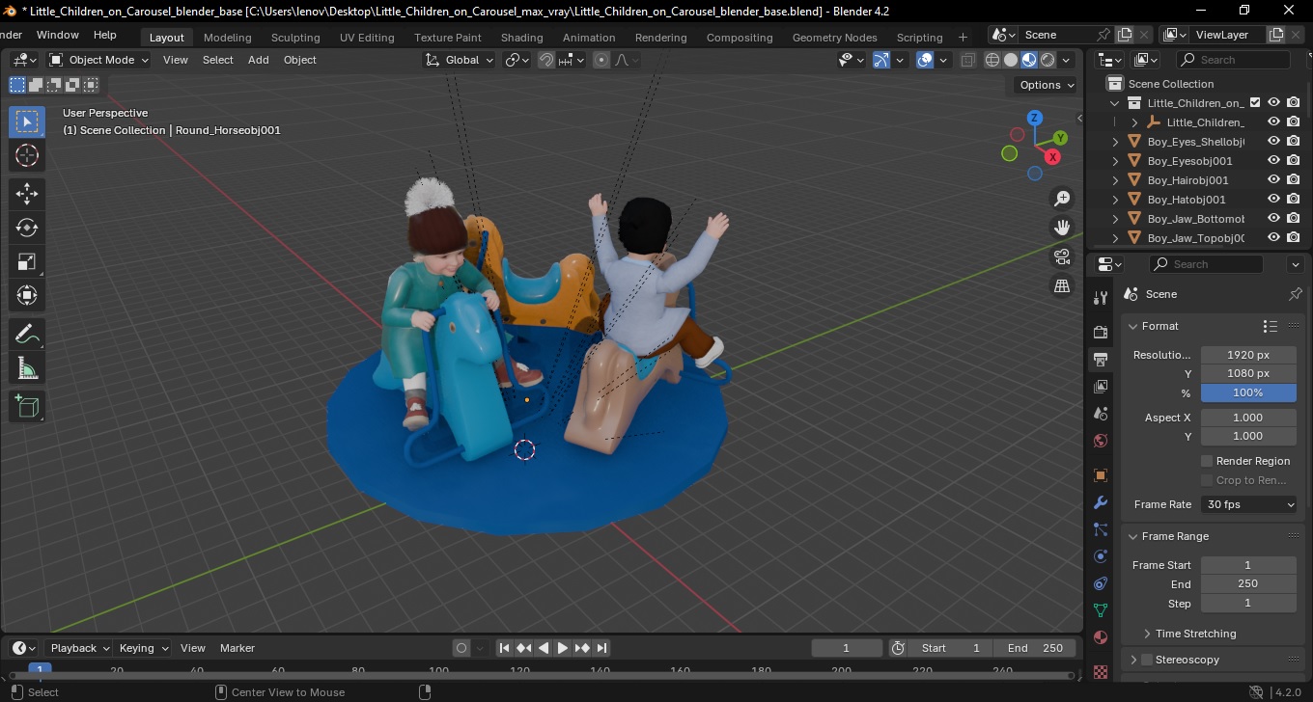Expand the Time Stretching subpanel
1313x702 pixels.
pos(1147,634)
